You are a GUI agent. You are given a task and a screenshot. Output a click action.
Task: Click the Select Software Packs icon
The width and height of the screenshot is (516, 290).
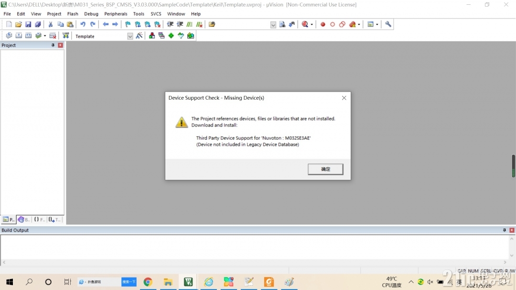click(x=181, y=35)
